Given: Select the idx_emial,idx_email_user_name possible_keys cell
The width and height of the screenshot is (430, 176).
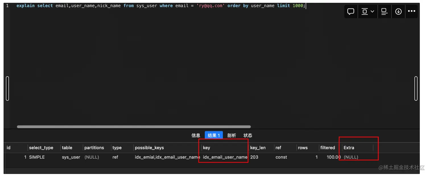Looking at the screenshot, I should (168, 157).
